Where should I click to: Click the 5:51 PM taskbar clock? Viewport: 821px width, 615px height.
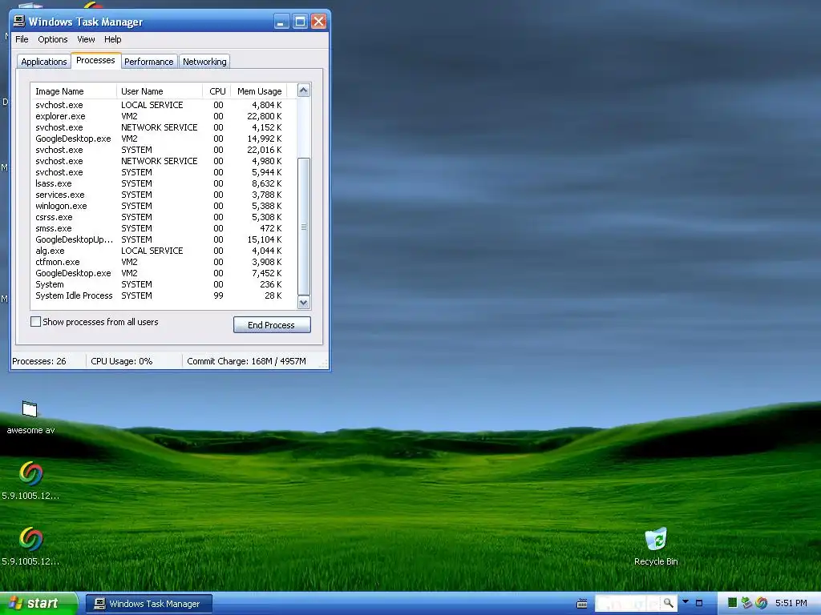point(791,603)
